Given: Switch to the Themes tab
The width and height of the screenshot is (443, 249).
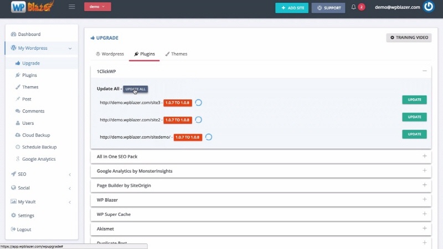Looking at the screenshot, I should (176, 54).
